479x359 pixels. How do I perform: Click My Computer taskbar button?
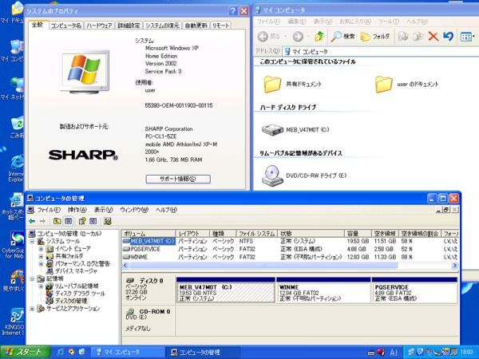(x=128, y=352)
